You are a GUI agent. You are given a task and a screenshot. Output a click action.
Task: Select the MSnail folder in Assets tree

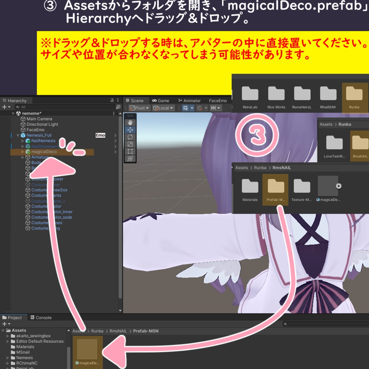[21, 352]
